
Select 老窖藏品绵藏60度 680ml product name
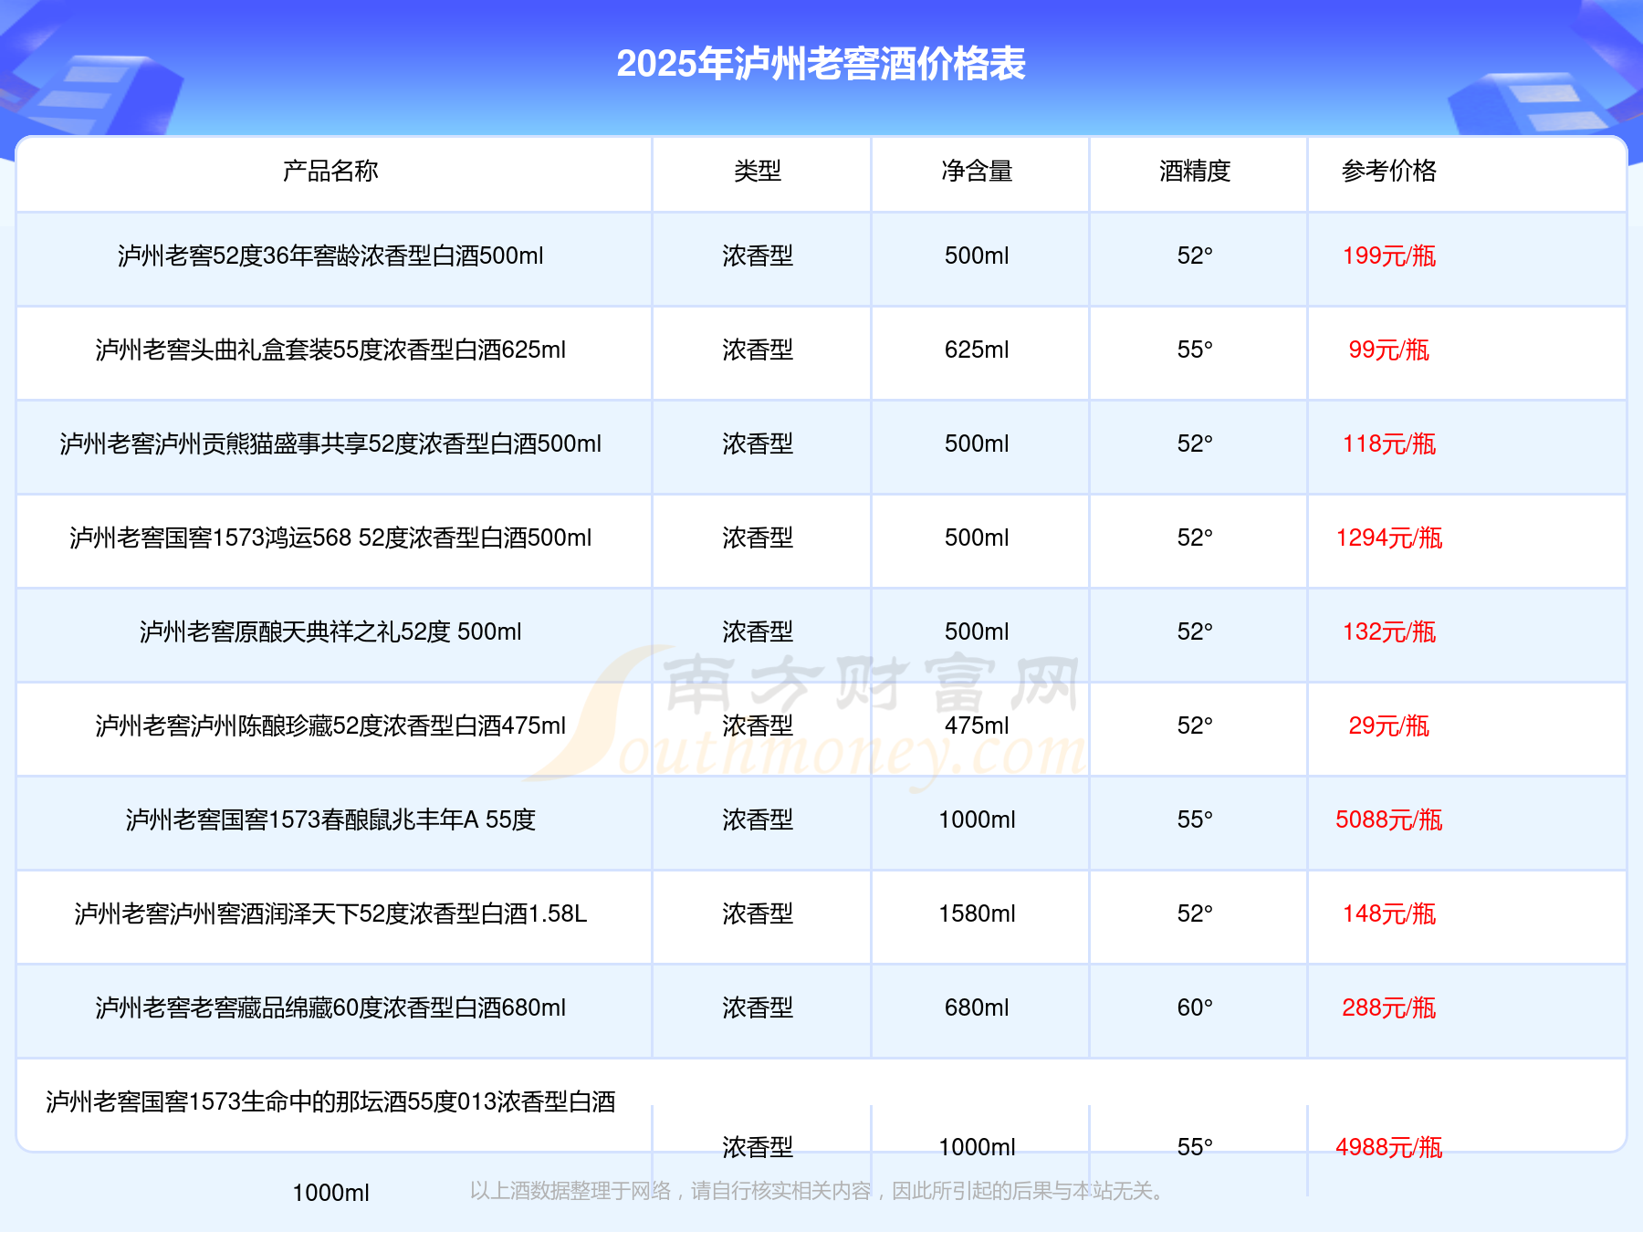pos(330,1008)
